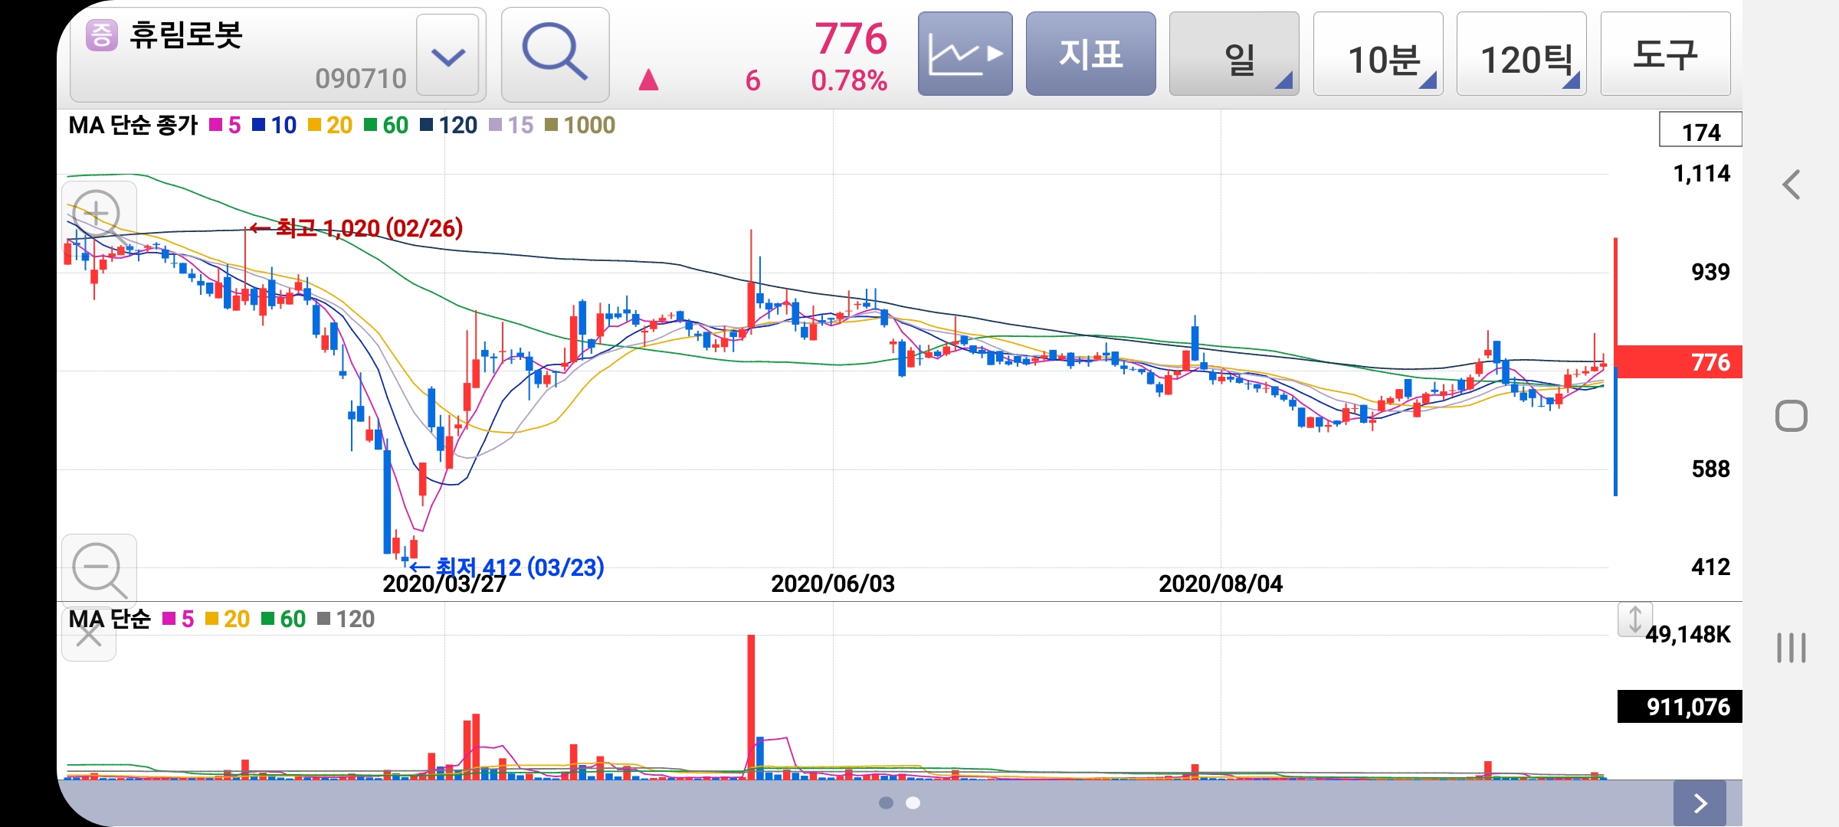The height and width of the screenshot is (827, 1839).
Task: Tap the date label 2020/06/03
Action: pyautogui.click(x=833, y=583)
